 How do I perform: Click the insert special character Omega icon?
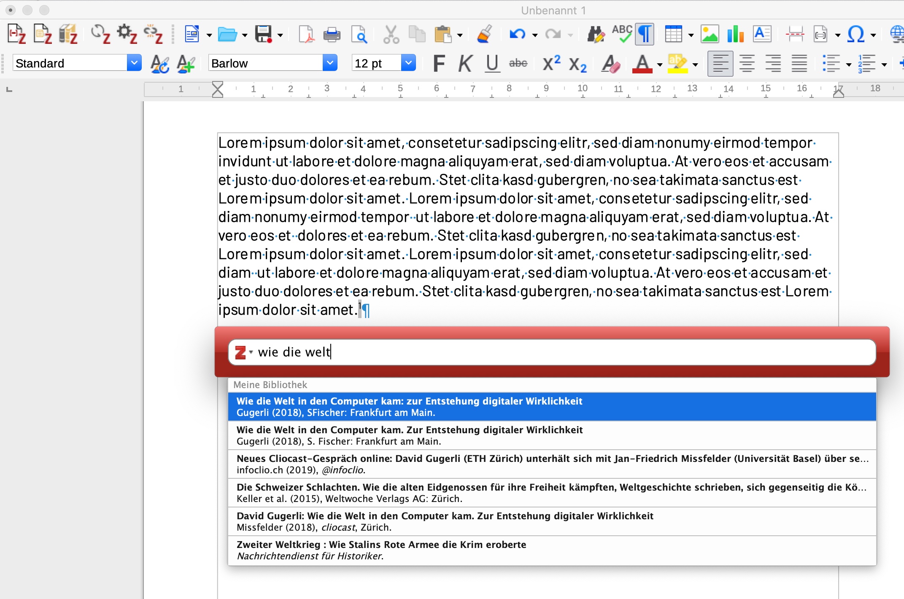pyautogui.click(x=855, y=34)
